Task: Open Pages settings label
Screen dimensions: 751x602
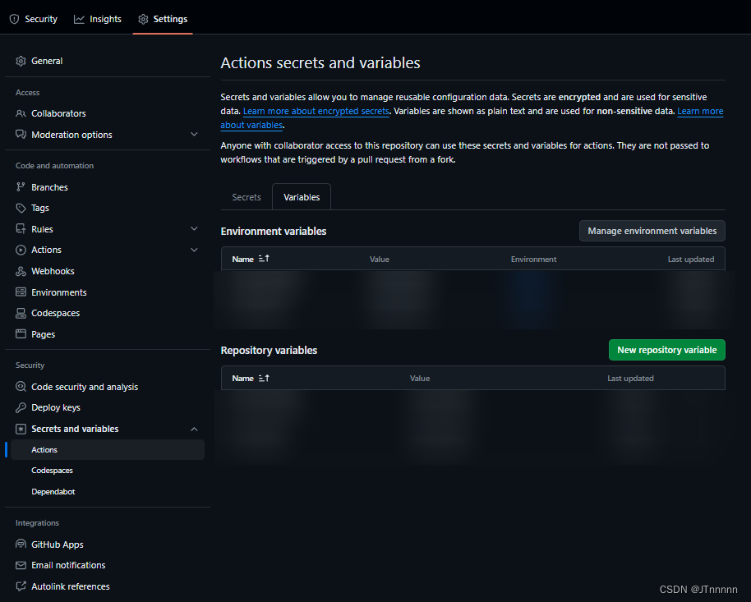Action: 43,334
